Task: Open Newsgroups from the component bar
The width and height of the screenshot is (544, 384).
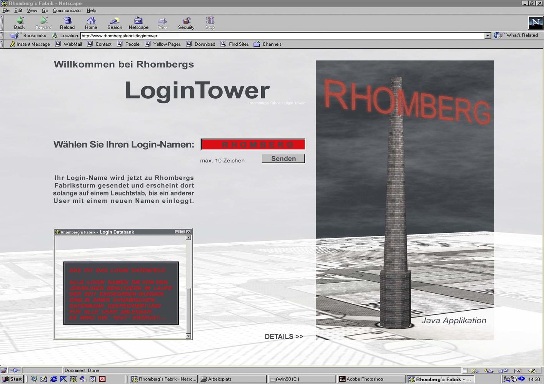Action: [x=503, y=371]
